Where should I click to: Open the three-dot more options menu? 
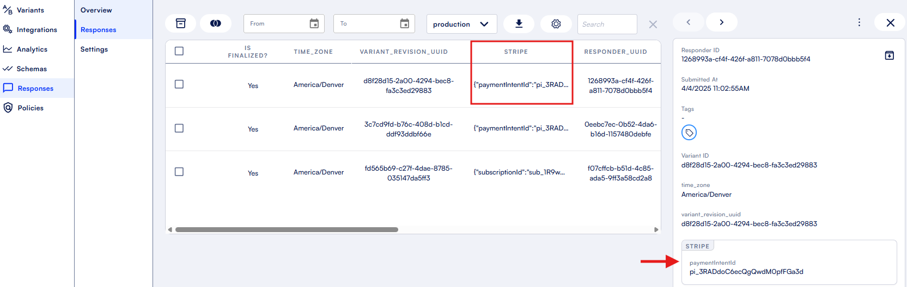[x=859, y=22]
